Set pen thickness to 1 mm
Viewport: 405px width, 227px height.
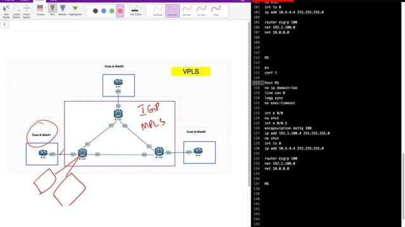coord(216,11)
